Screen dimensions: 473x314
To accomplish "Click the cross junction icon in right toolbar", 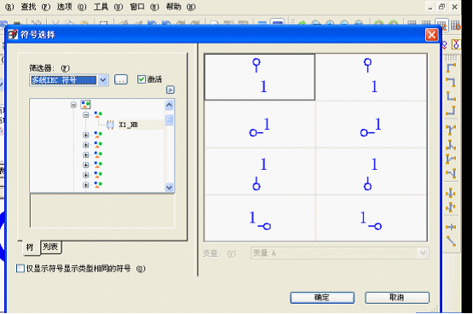I will click(x=451, y=193).
